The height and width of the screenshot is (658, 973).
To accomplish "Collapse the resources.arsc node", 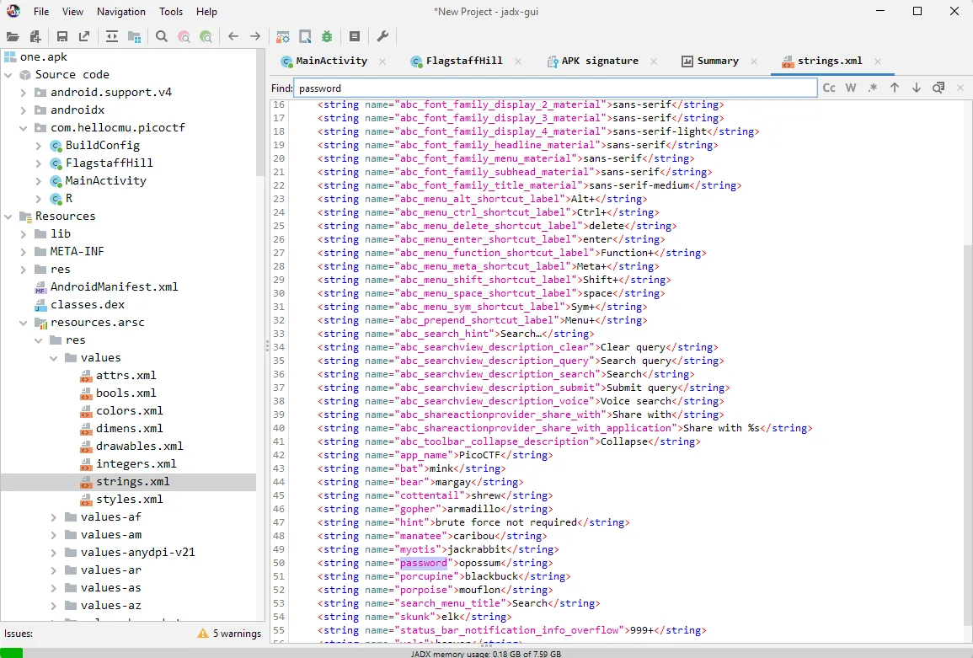I will coord(23,323).
